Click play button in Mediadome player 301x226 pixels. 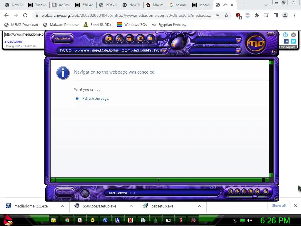click(238, 191)
